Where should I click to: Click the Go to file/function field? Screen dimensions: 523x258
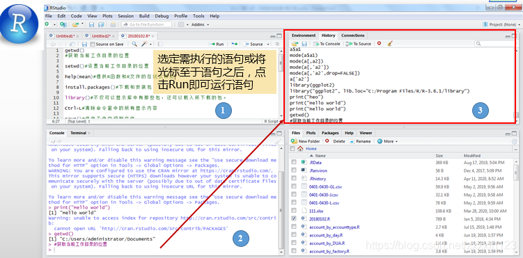pos(146,24)
